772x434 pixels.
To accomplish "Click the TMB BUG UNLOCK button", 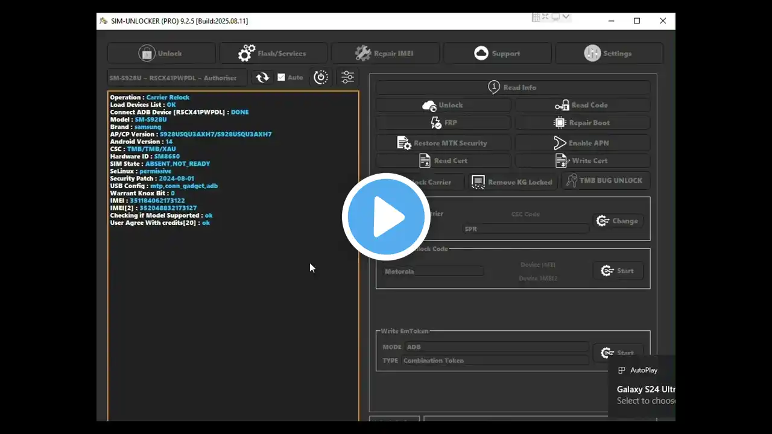I will tap(605, 181).
